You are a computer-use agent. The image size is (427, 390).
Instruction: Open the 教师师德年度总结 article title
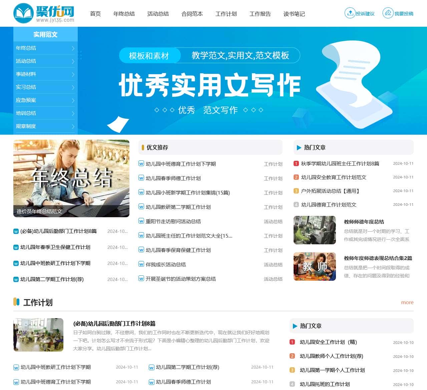pos(364,222)
